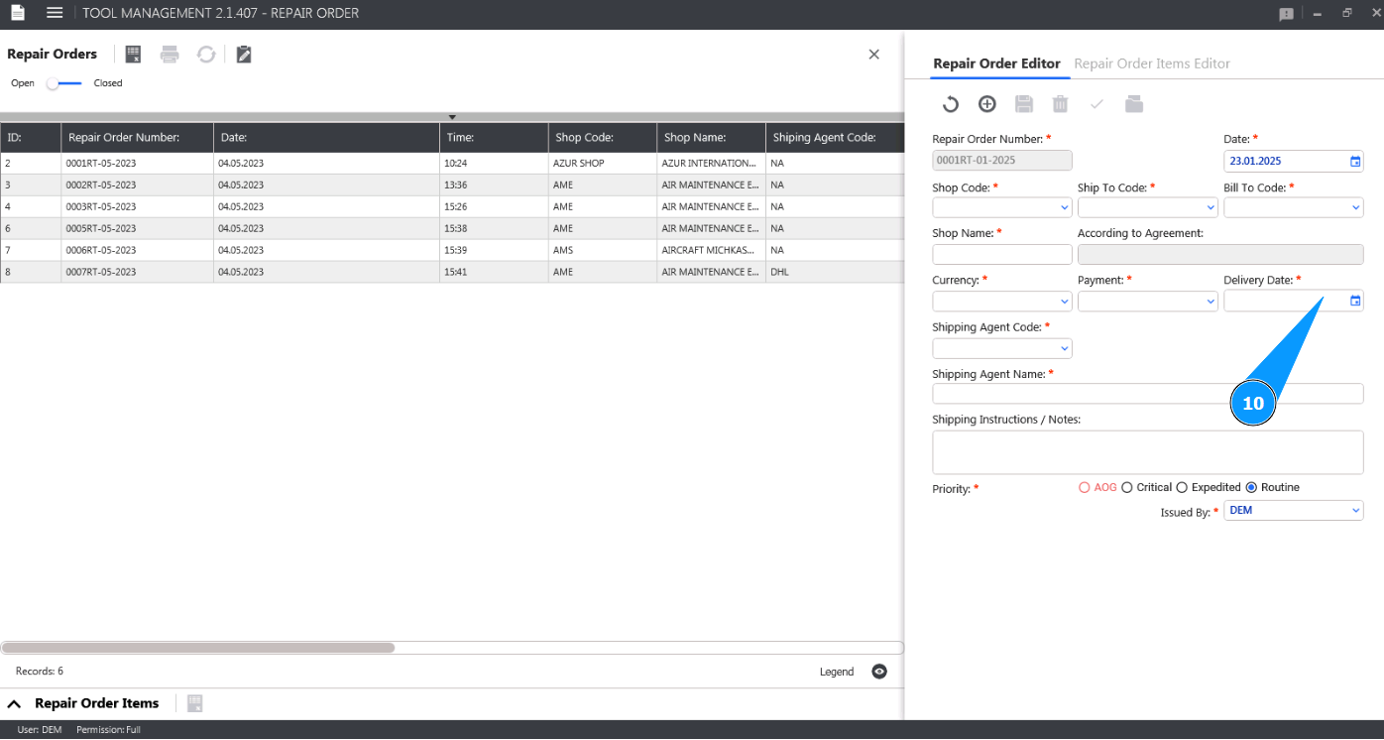Refresh the Repair Orders list
The width and height of the screenshot is (1384, 740).
click(x=206, y=55)
